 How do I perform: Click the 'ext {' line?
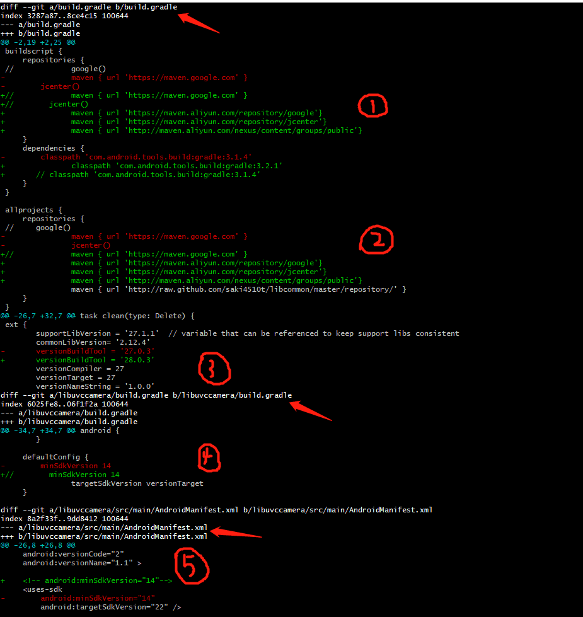(x=16, y=325)
